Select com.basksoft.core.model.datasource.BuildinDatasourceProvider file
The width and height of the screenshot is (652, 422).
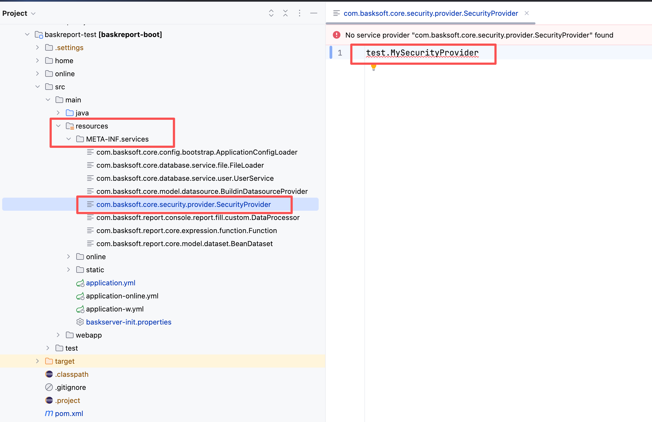(202, 191)
